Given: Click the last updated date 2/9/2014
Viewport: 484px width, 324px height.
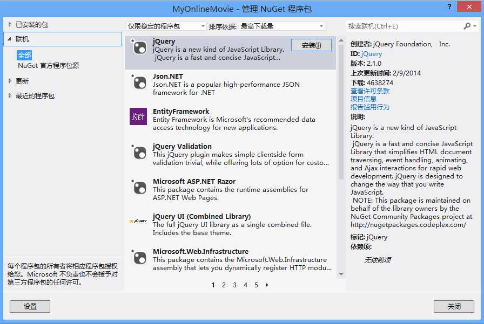Looking at the screenshot, I should [x=407, y=73].
